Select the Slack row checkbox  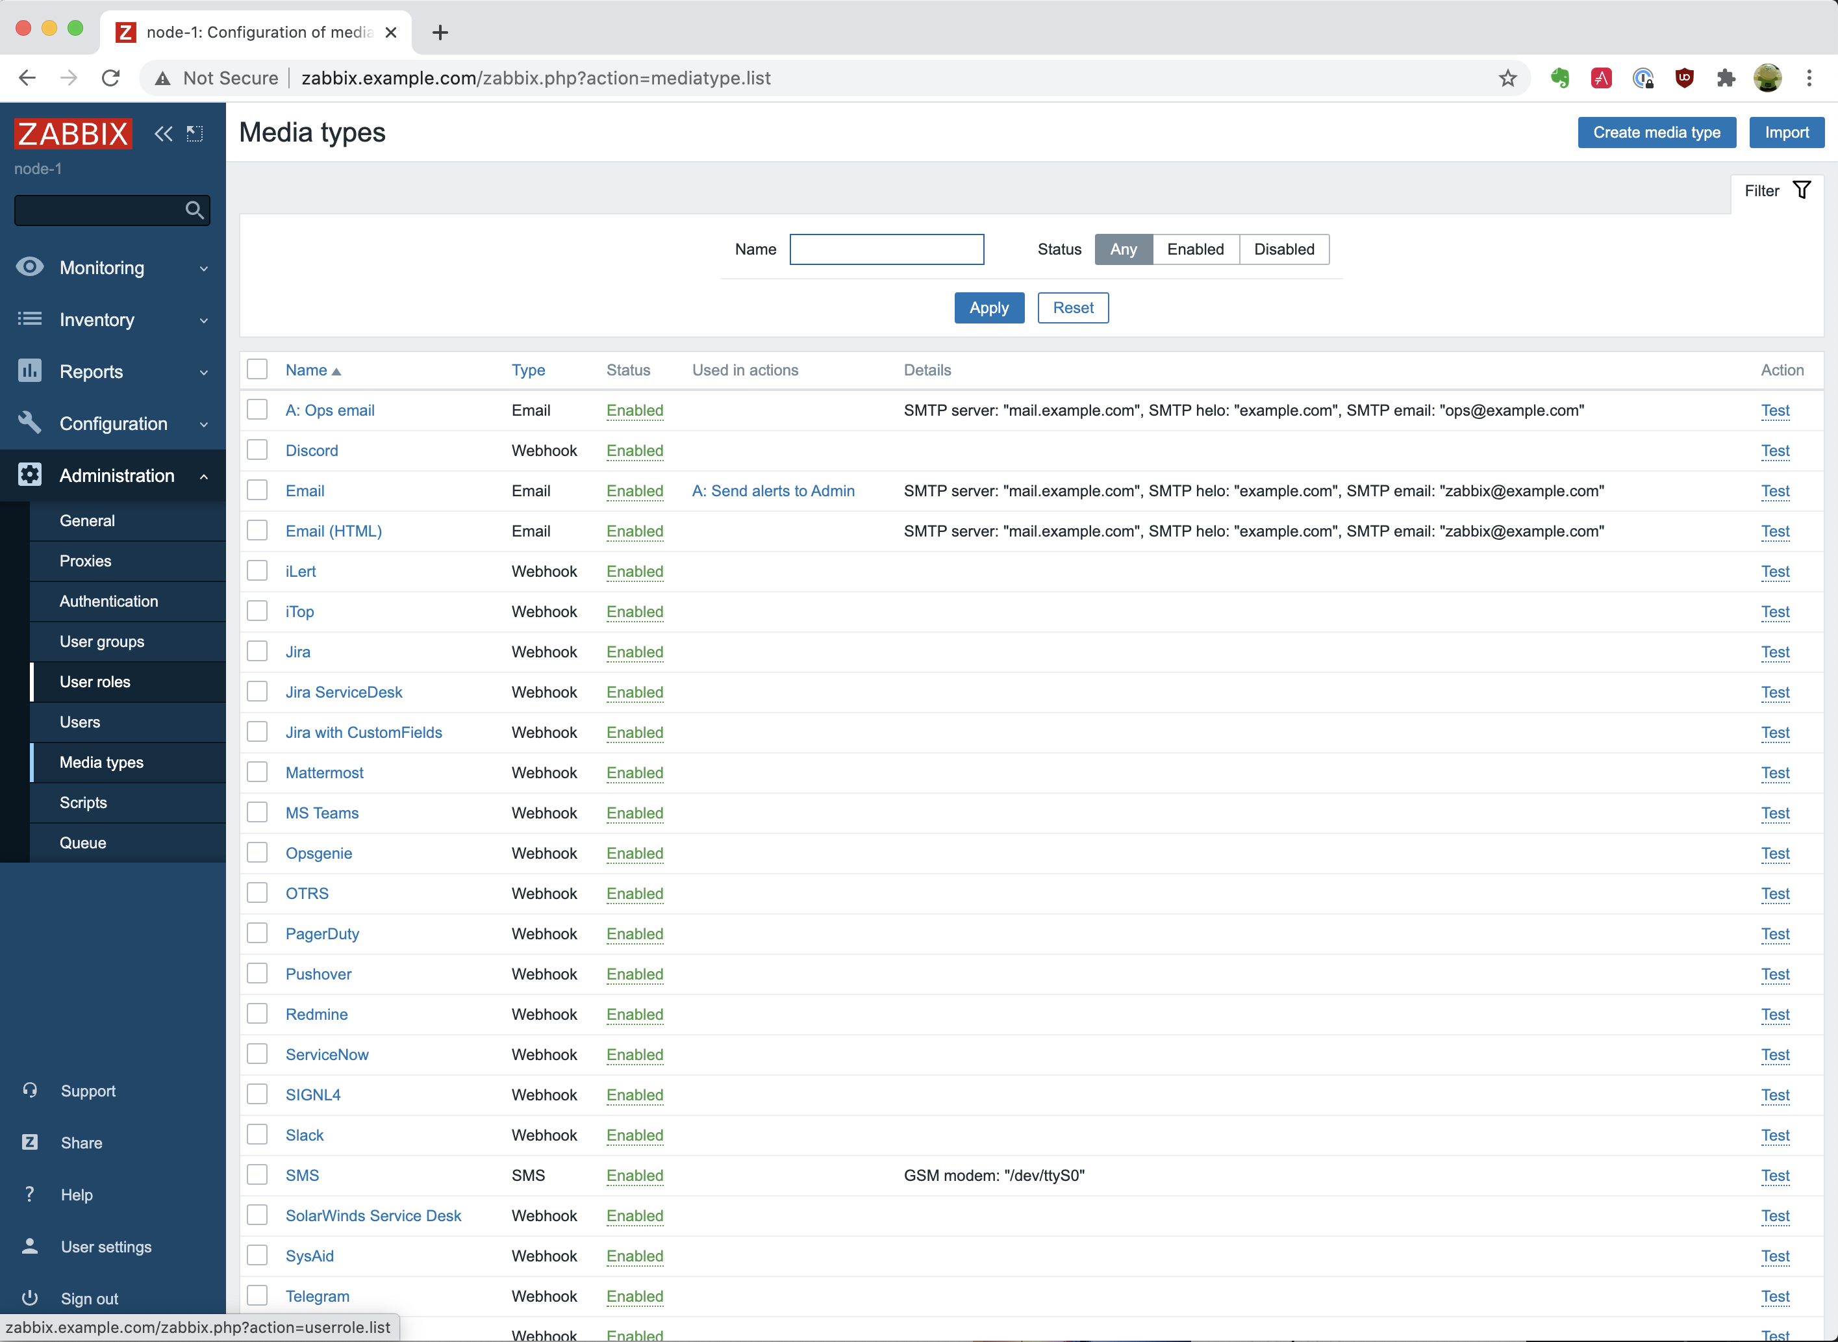257,1135
